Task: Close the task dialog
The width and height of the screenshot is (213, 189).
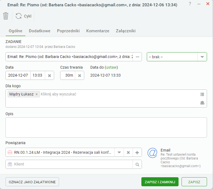Action: pos(208,4)
